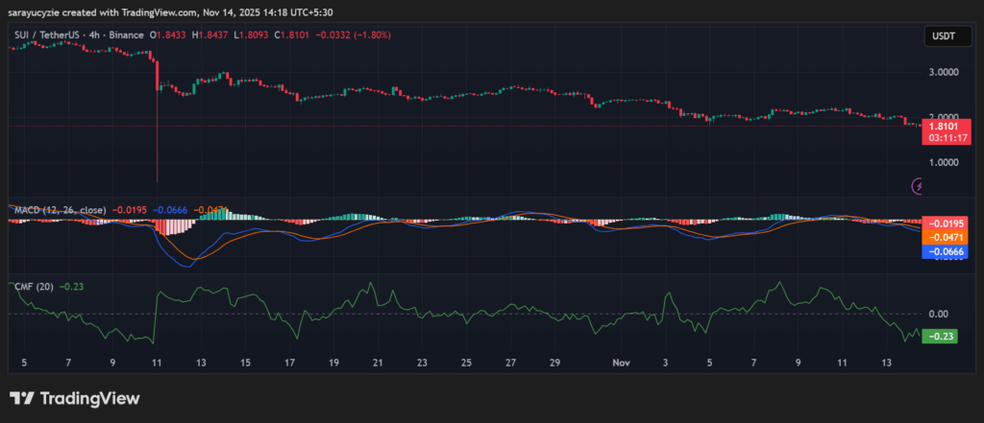Click the Nov label on the time axis
The width and height of the screenshot is (984, 423).
click(x=622, y=364)
